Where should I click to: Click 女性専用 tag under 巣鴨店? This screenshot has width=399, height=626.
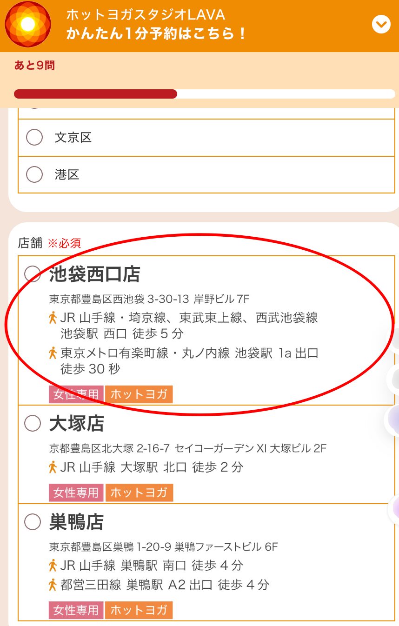pos(76,610)
